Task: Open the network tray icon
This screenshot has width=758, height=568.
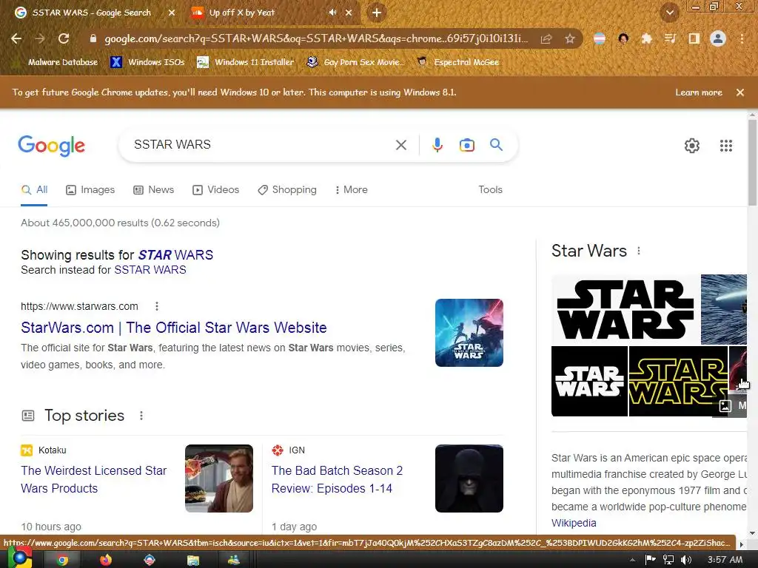Action: pyautogui.click(x=668, y=559)
